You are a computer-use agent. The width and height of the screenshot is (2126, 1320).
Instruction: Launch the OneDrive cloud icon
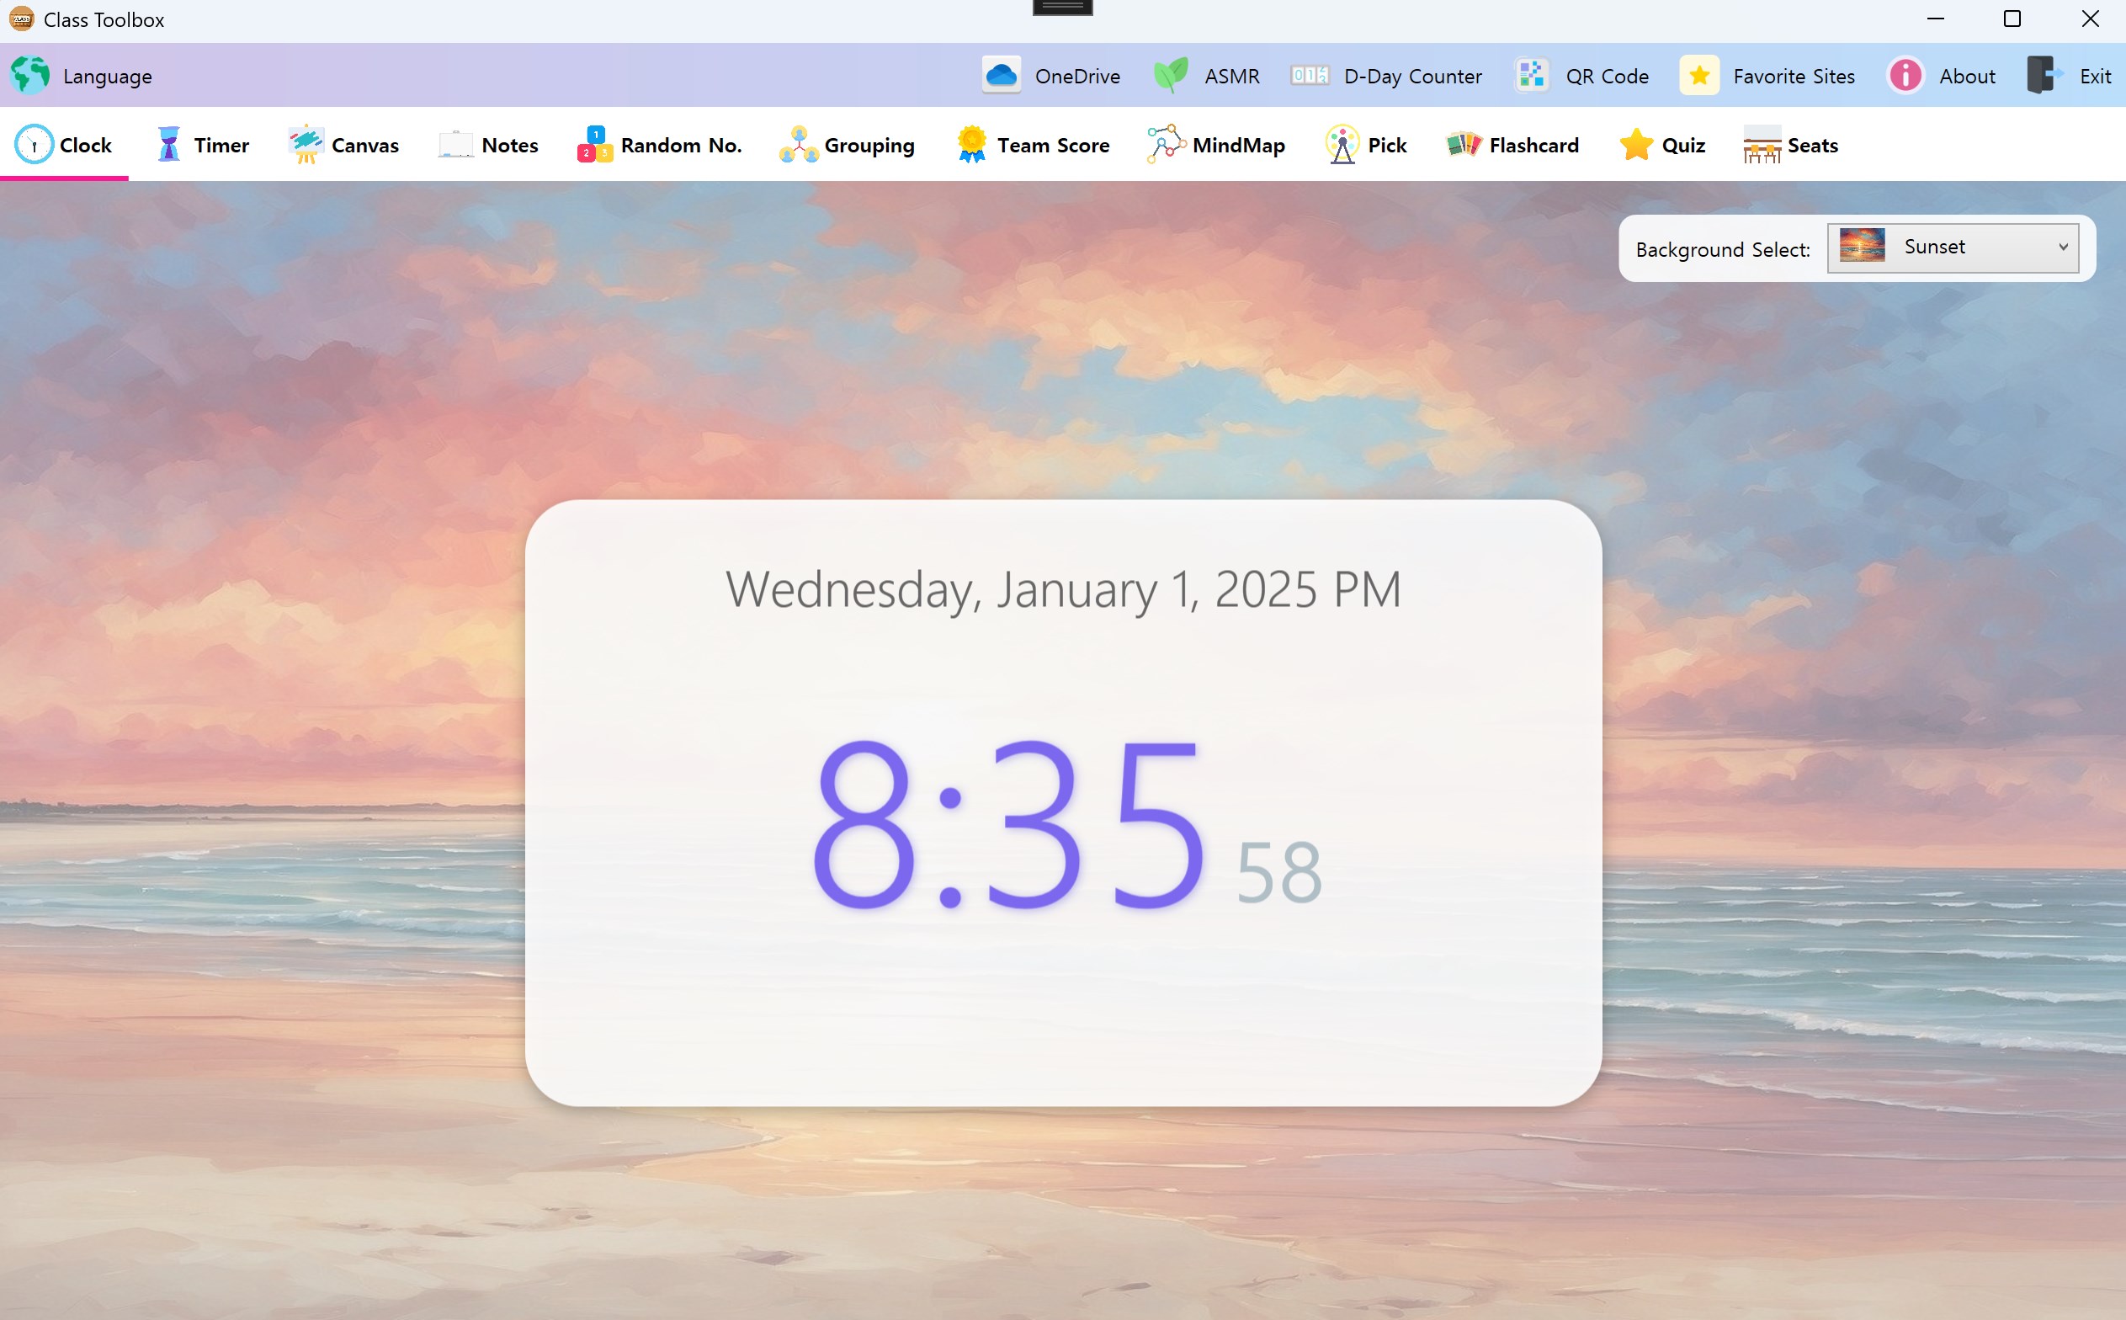(1001, 76)
